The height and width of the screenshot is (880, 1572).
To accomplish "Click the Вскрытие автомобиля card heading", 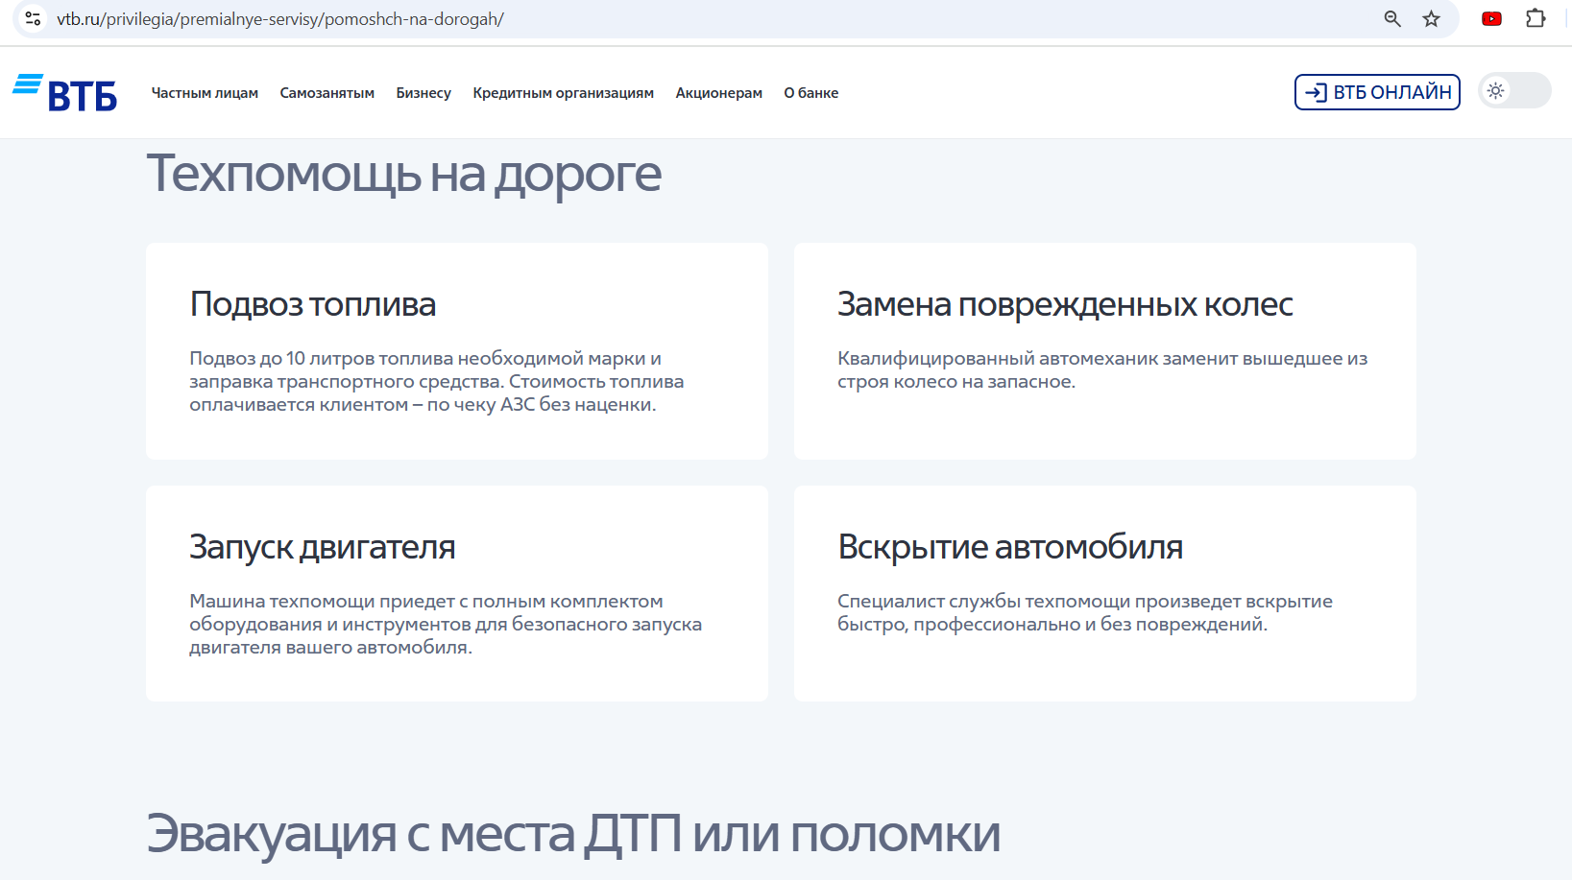I will [1010, 547].
